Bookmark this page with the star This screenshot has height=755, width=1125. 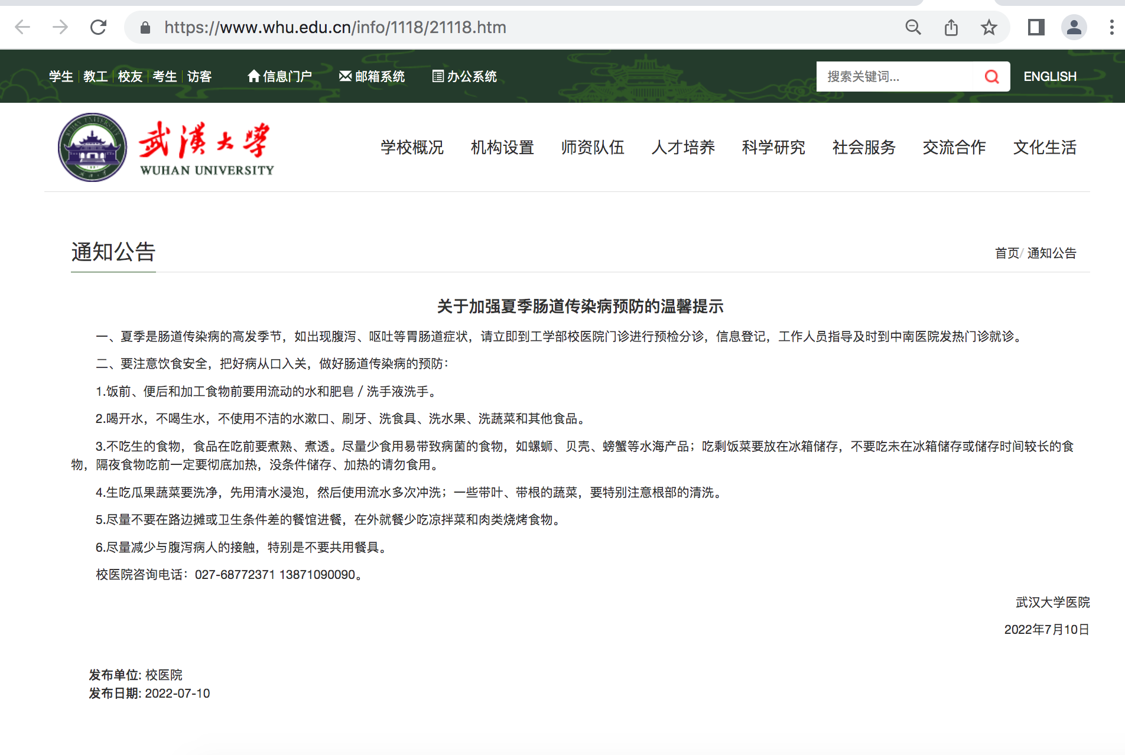(989, 27)
